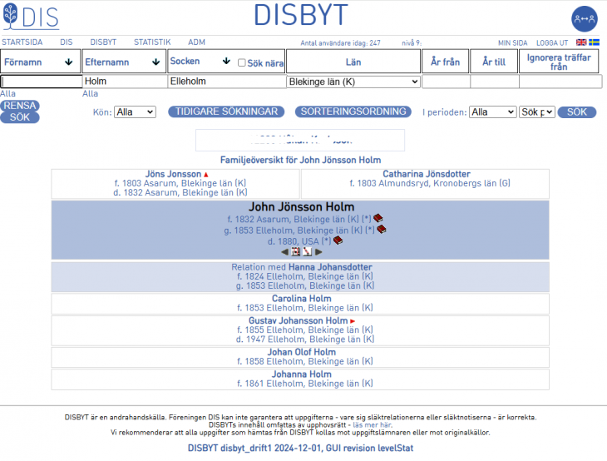Click the Ignorera träffar från input field

(x=560, y=82)
